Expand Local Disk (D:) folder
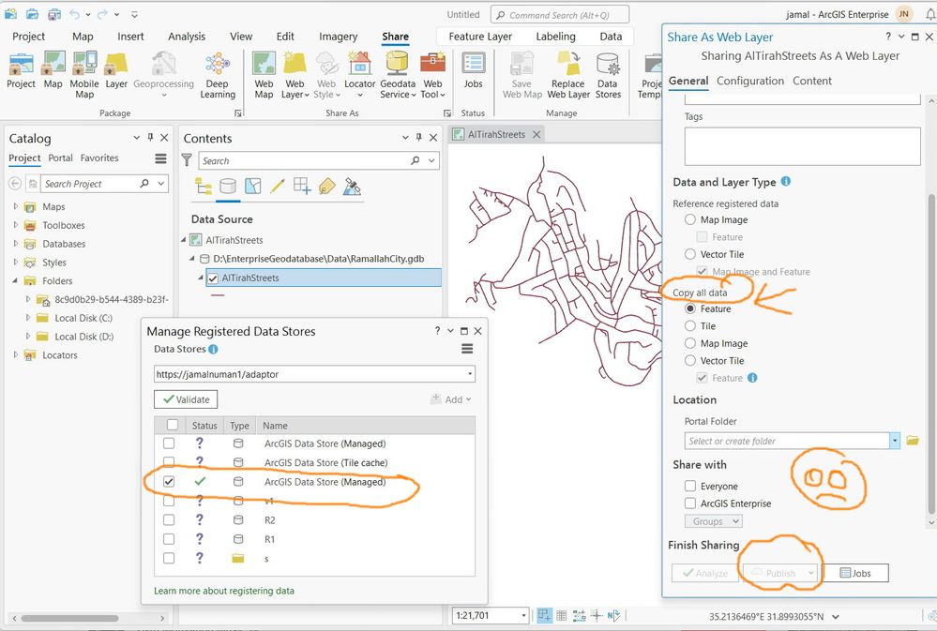Image resolution: width=937 pixels, height=631 pixels. [x=27, y=336]
